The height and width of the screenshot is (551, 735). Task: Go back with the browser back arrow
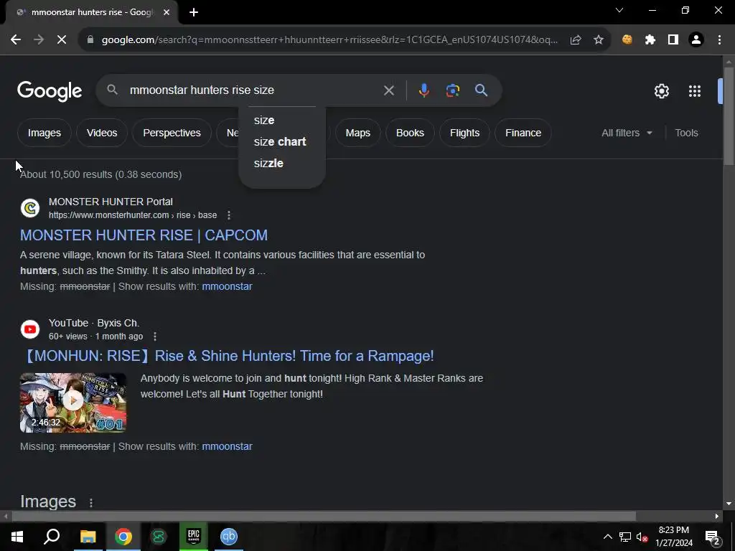[x=16, y=40]
